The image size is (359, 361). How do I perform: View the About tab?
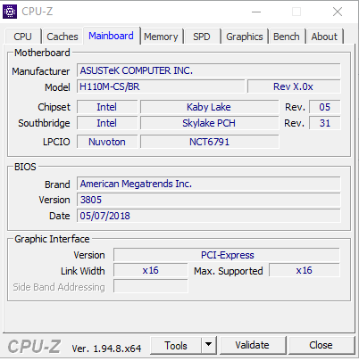pyautogui.click(x=324, y=37)
